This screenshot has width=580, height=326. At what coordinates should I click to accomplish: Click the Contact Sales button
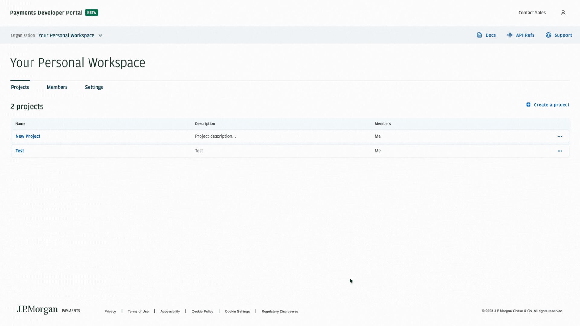tap(532, 13)
